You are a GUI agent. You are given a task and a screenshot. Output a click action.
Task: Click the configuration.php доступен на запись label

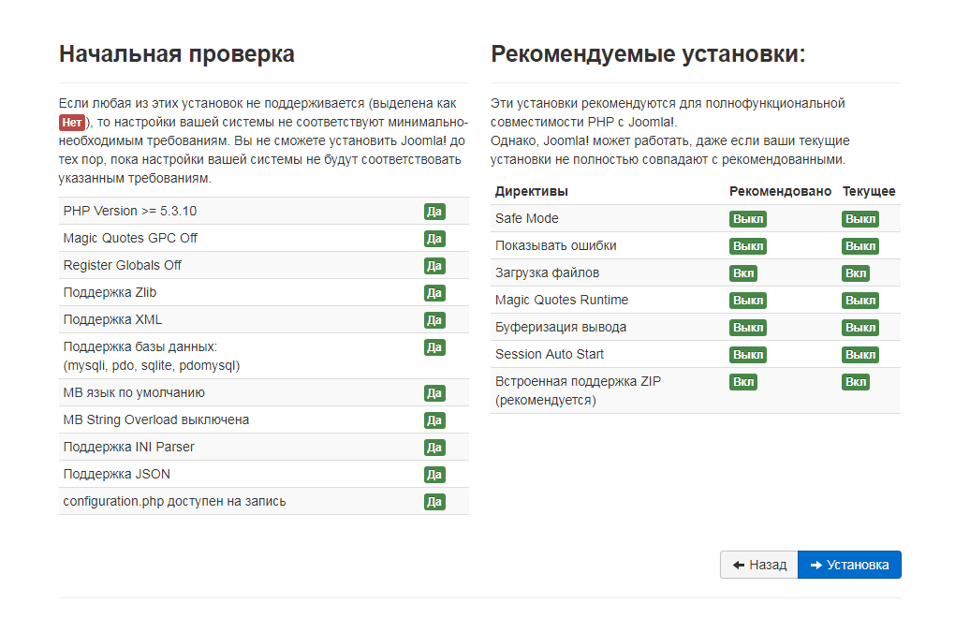pos(174,502)
